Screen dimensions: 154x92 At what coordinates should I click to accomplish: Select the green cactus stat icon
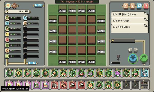pyautogui.click(x=7, y=18)
